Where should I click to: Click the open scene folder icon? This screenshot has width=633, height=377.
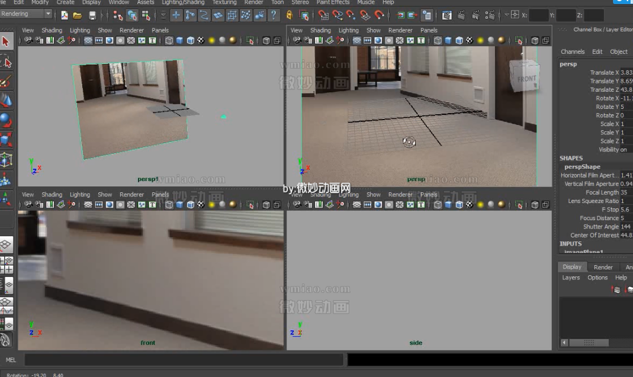(78, 15)
